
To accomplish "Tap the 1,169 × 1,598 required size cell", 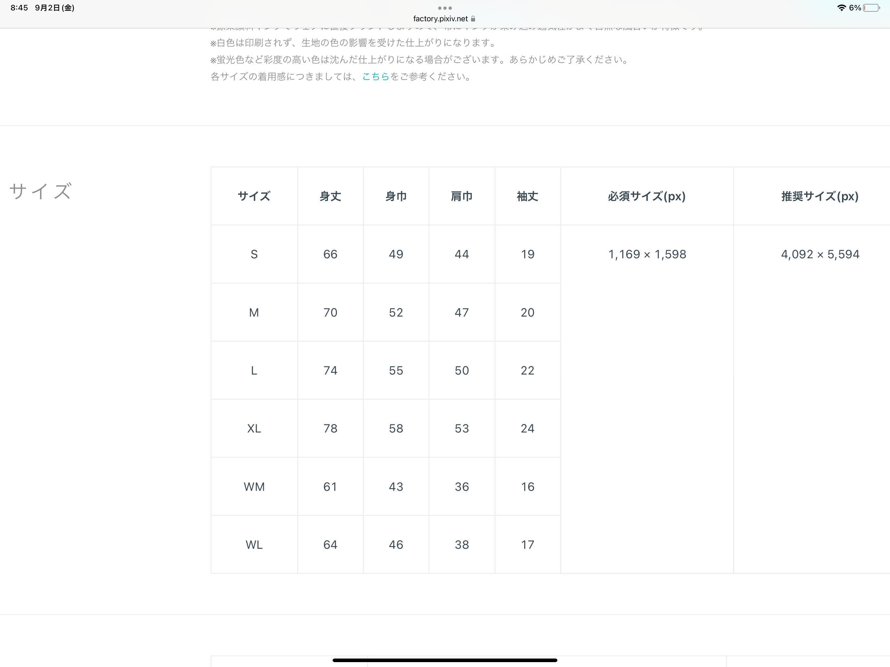I will (x=647, y=254).
